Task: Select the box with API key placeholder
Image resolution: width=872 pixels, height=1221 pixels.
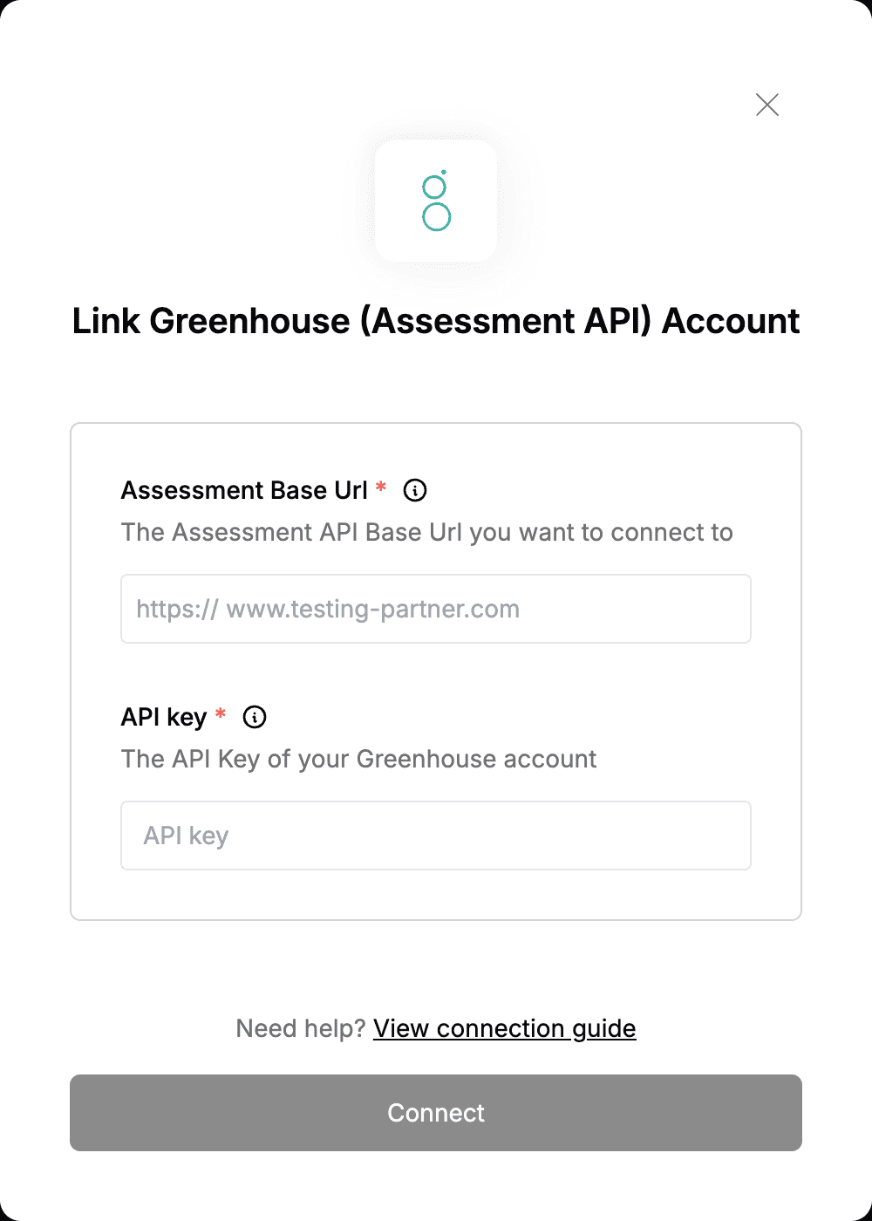Action: tap(436, 836)
